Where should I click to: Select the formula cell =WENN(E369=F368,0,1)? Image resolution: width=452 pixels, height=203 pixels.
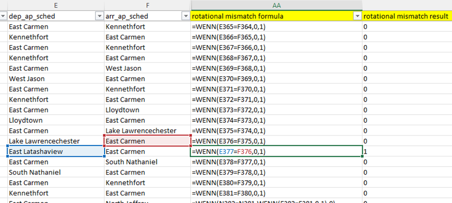click(276, 68)
